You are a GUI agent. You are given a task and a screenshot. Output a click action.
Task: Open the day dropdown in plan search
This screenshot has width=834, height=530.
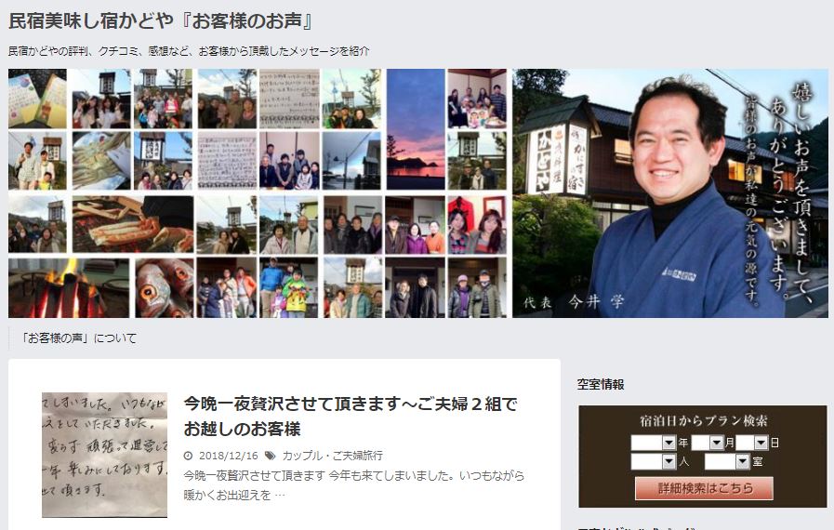[x=752, y=443]
